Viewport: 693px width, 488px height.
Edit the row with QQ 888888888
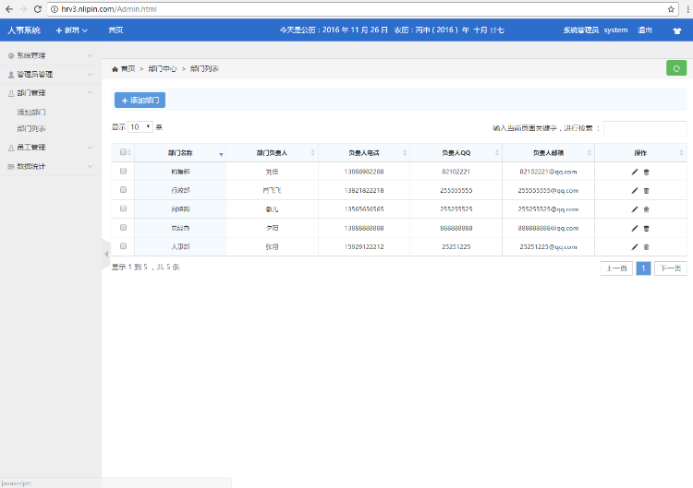634,228
